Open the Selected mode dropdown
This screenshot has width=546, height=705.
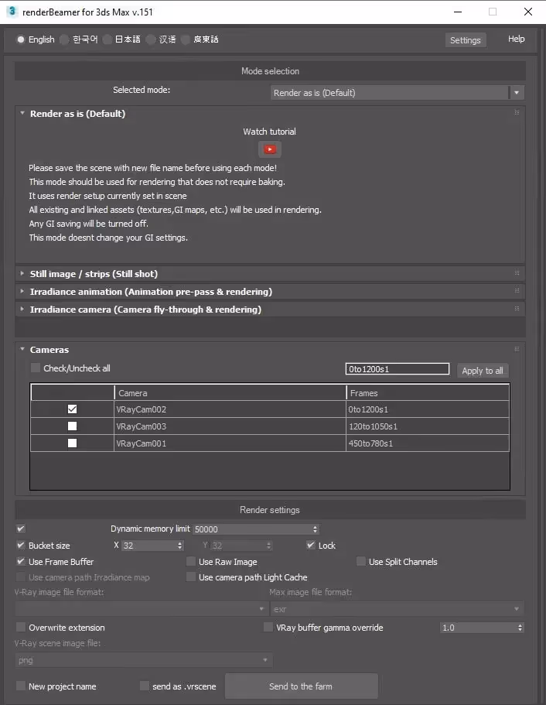(398, 93)
